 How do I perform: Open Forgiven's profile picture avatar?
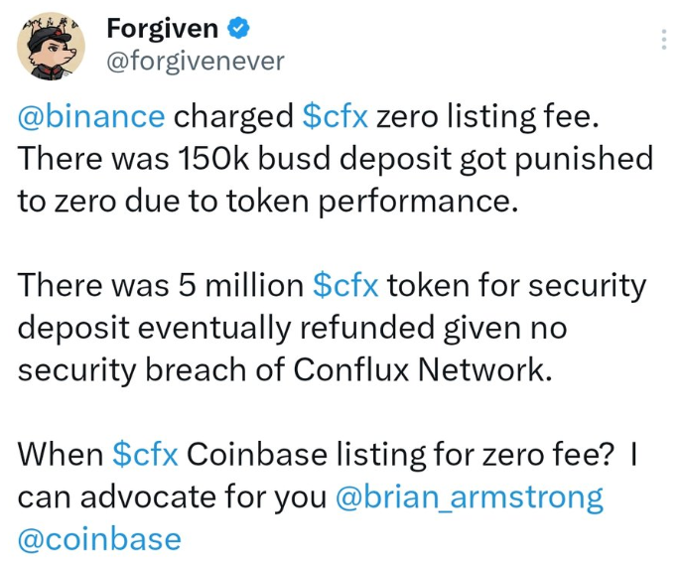(x=52, y=46)
